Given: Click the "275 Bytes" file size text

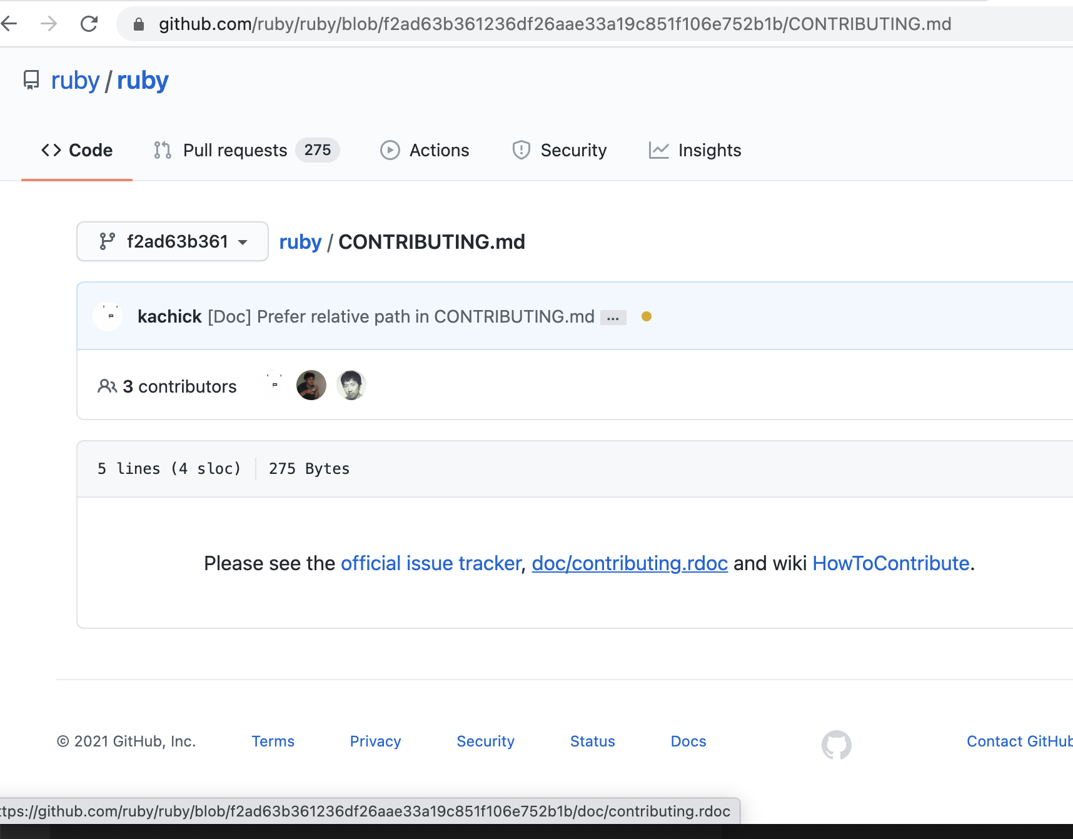Looking at the screenshot, I should click(x=310, y=469).
